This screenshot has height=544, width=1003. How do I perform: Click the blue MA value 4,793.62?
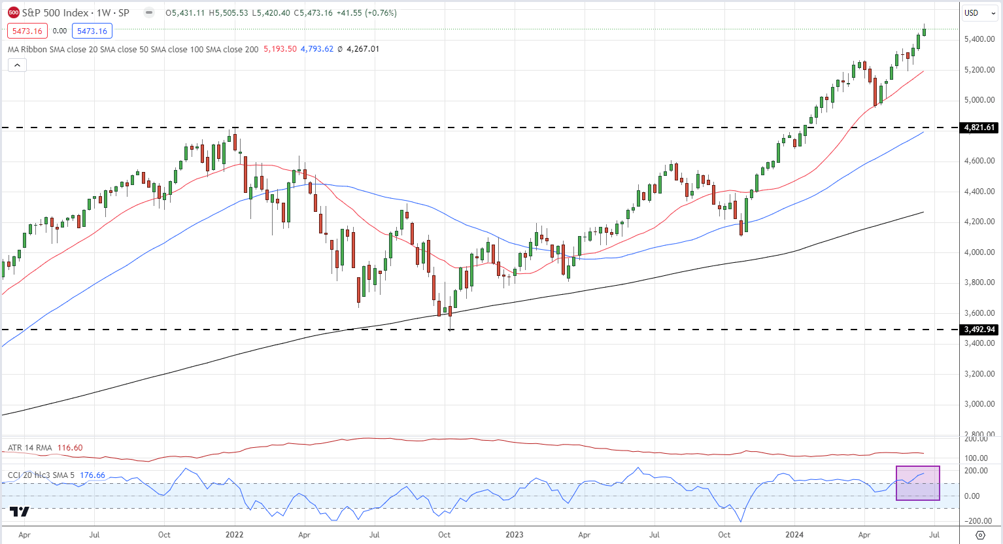tap(317, 49)
